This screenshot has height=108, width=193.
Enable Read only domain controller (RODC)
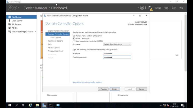(x=74, y=41)
